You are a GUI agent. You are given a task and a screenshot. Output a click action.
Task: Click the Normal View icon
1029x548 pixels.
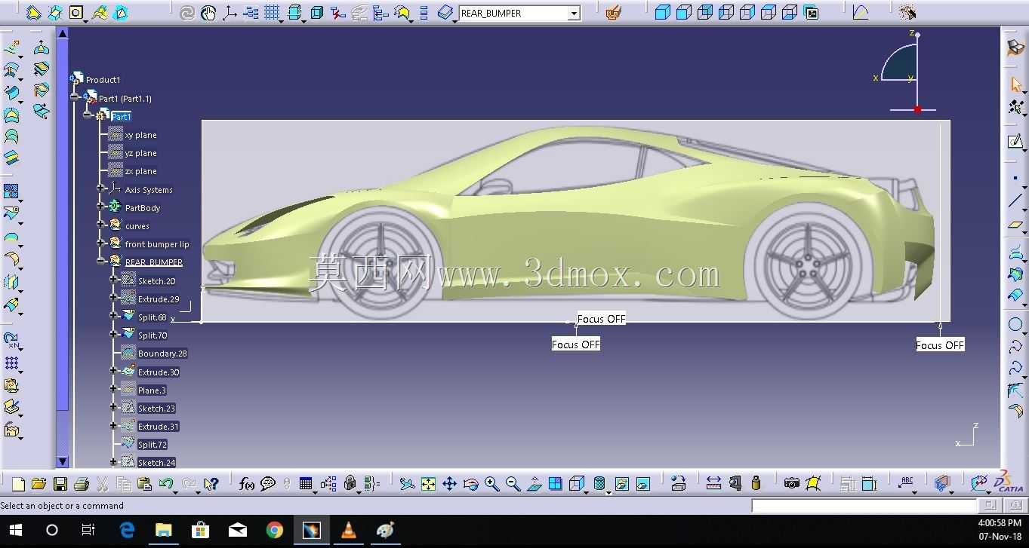(x=534, y=484)
